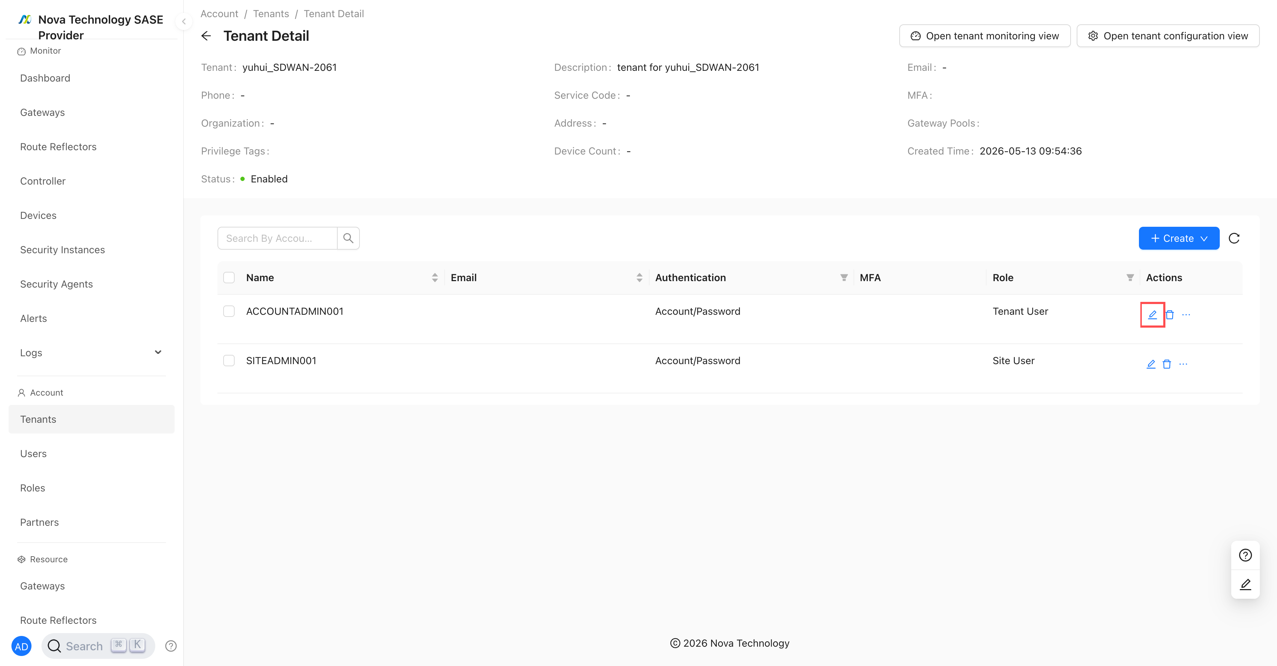Image resolution: width=1277 pixels, height=666 pixels.
Task: Click the floating edit pencil icon
Action: pyautogui.click(x=1245, y=584)
